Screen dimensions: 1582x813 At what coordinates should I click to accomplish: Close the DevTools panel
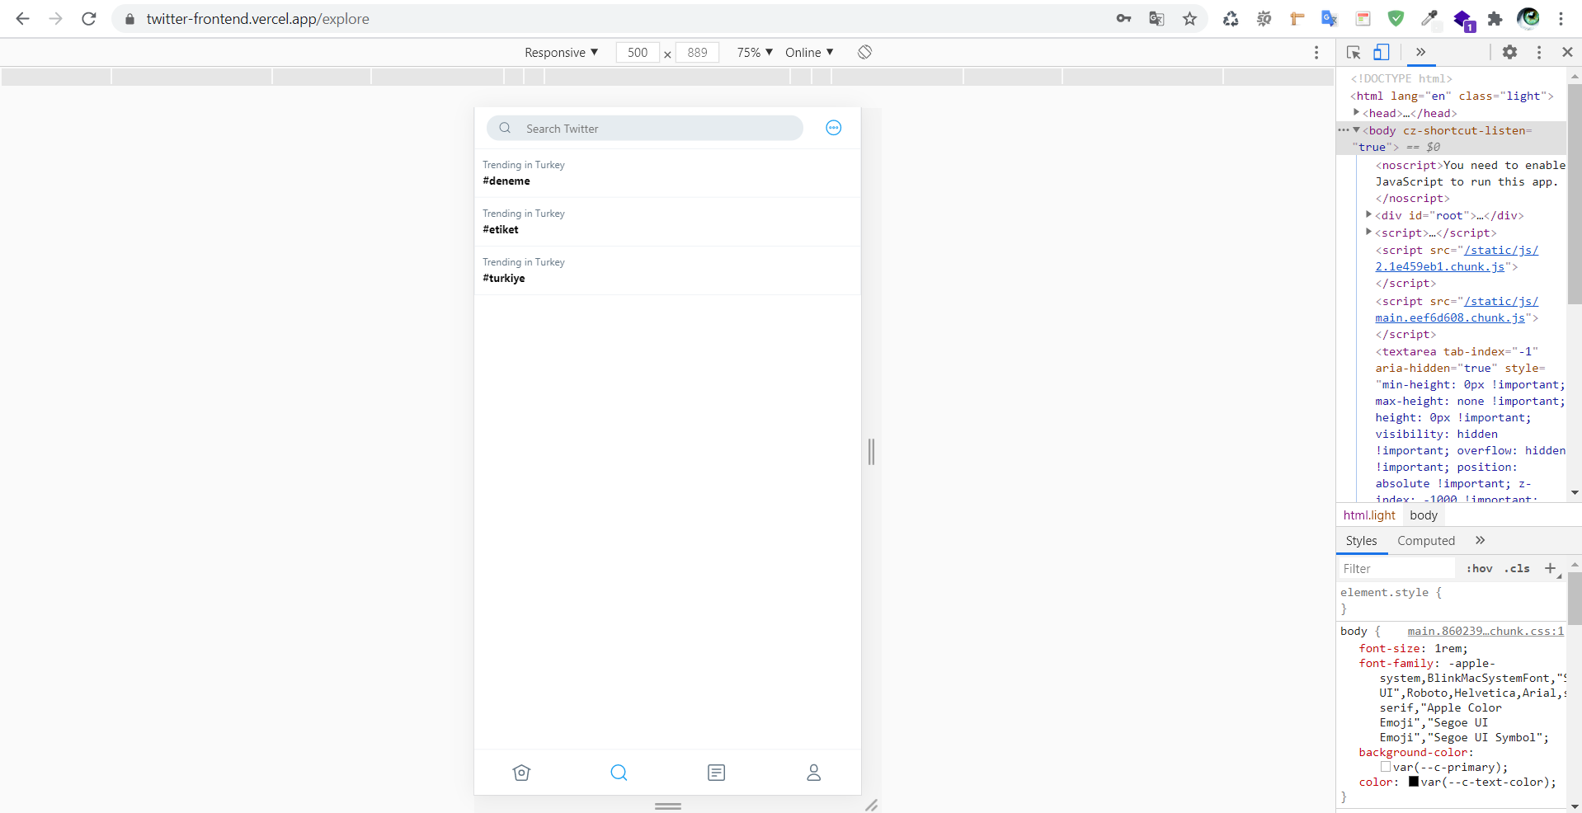pyautogui.click(x=1567, y=52)
